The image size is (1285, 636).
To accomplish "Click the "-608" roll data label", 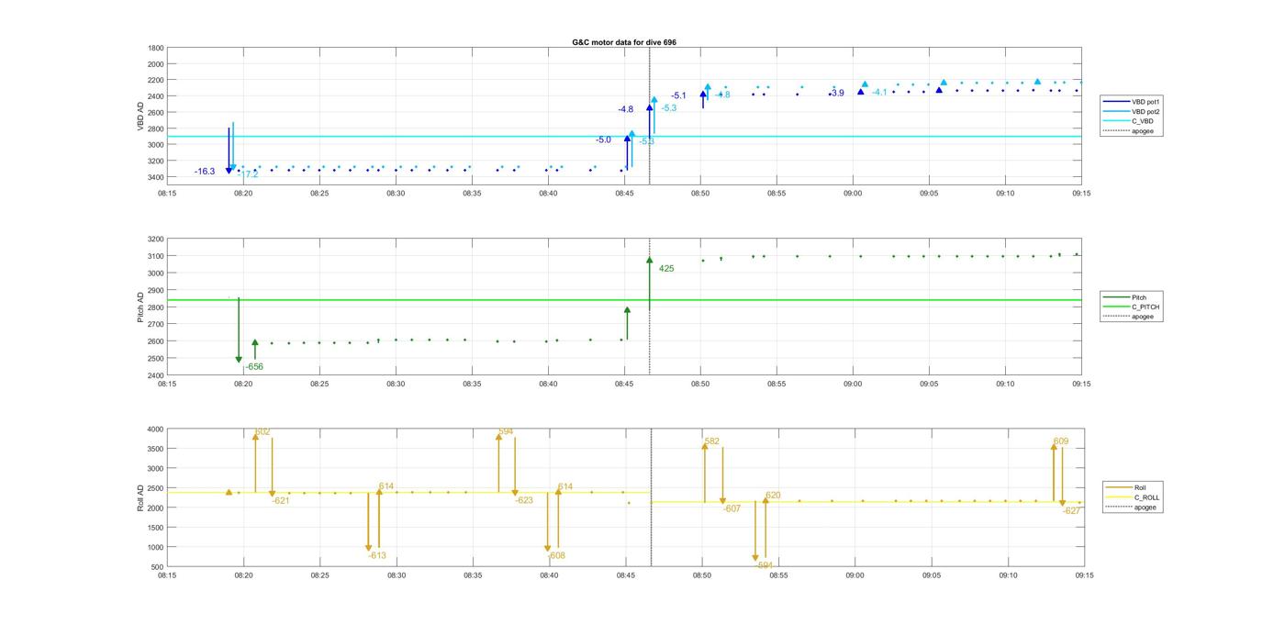I will [557, 556].
